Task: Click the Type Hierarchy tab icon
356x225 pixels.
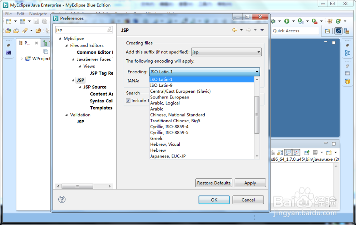Action: coord(46,43)
